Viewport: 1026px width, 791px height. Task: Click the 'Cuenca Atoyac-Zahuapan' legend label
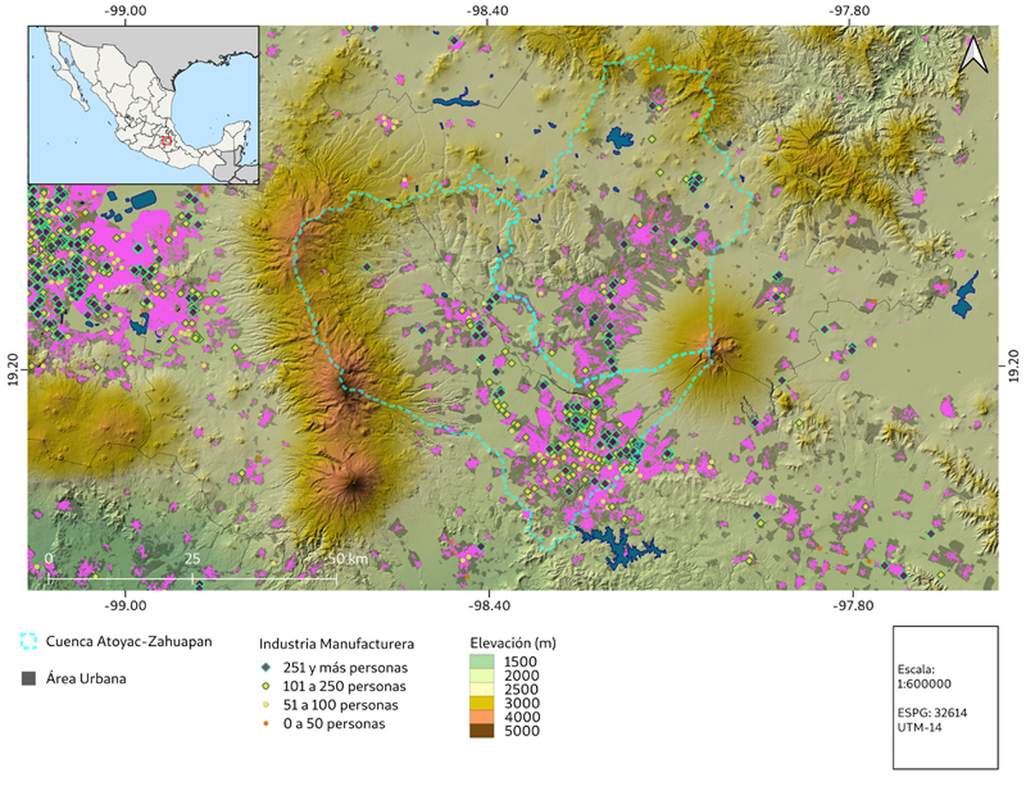point(131,640)
